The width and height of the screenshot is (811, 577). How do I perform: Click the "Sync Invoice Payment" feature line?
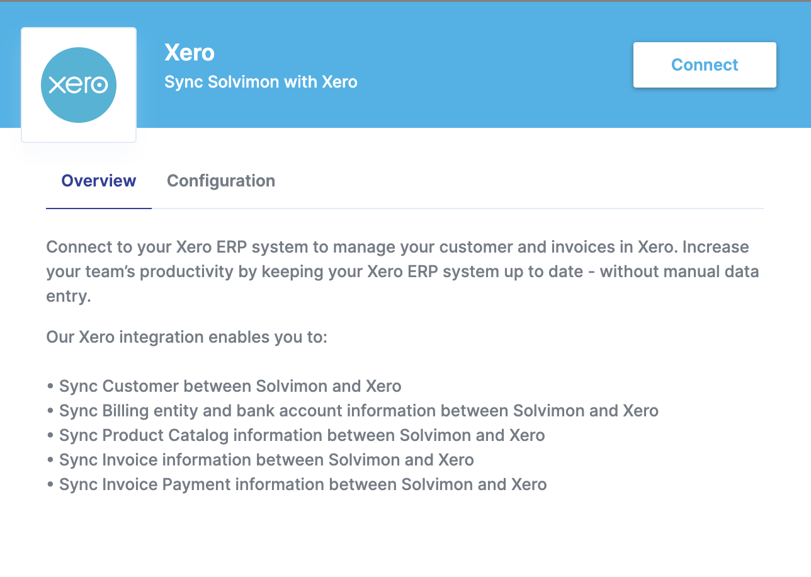303,484
